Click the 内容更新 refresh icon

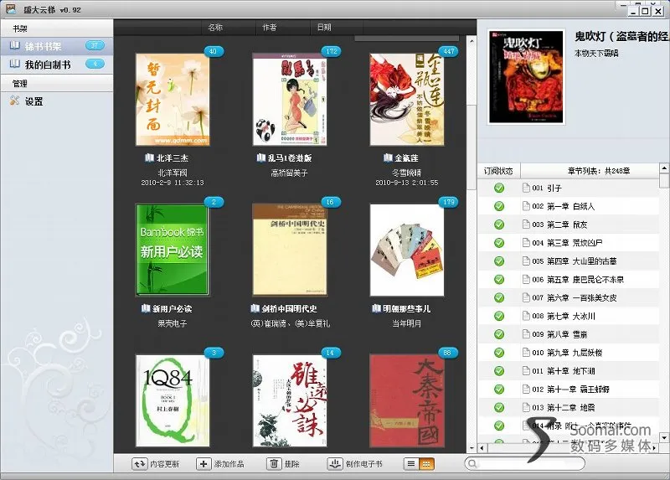pyautogui.click(x=139, y=464)
